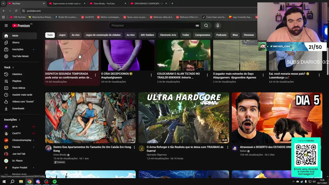Screen dimensions: 329x185
Task: Open Assistir mais tarde list
Action: click(x=20, y=95)
